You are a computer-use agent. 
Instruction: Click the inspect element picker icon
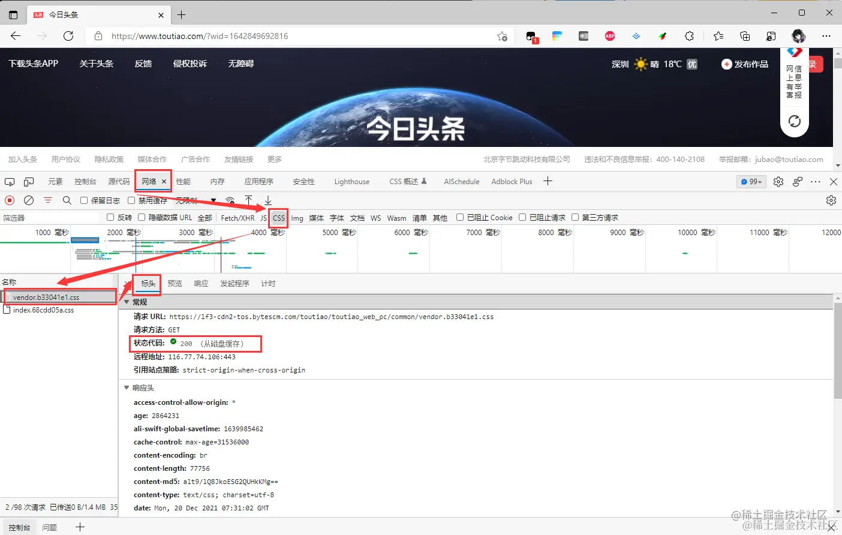[10, 182]
